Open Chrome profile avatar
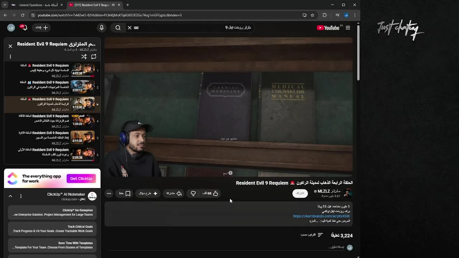This screenshot has height=258, width=459. 346,15
